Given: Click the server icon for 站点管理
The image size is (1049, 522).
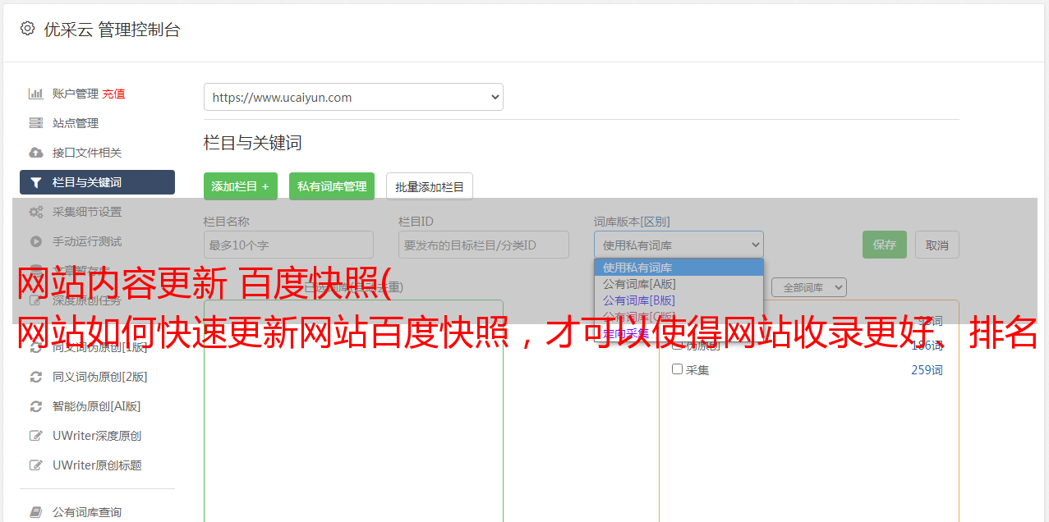Looking at the screenshot, I should pos(35,123).
